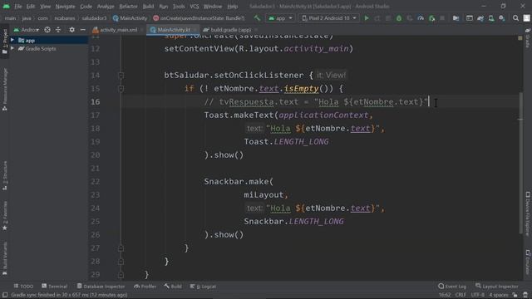Open the Profiler tool window
Image resolution: width=532 pixels, height=299 pixels.
pyautogui.click(x=145, y=287)
